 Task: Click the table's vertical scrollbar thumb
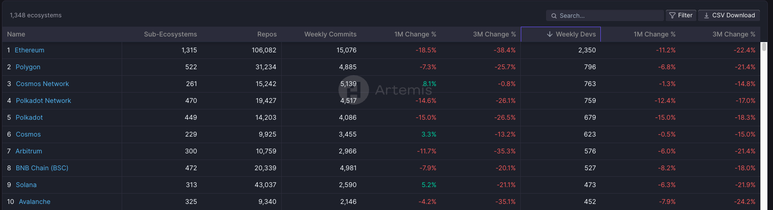764,47
